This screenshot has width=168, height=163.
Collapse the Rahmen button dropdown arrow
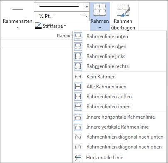100,28
